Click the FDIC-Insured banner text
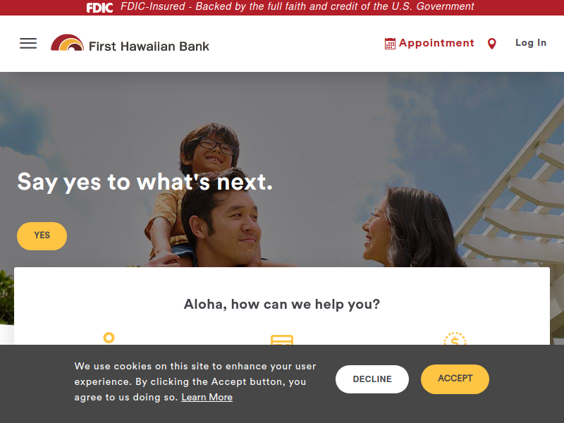The width and height of the screenshot is (564, 423). [297, 6]
